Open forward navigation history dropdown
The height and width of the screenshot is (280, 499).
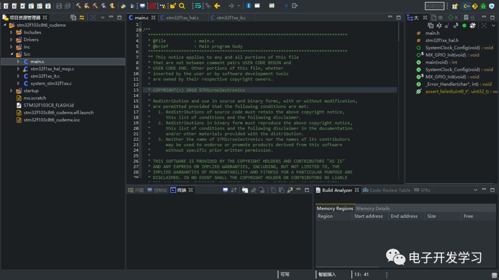coord(239,6)
